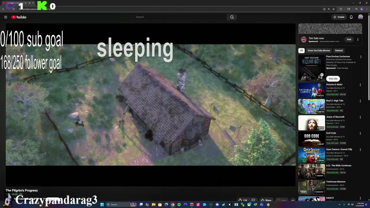Viewport: 370px width, 208px height.
Task: Open more options for Victoria & Abdul
Action: tap(360, 85)
